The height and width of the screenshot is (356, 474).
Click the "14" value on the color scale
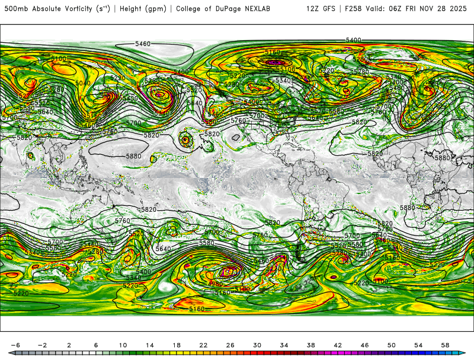(x=150, y=345)
